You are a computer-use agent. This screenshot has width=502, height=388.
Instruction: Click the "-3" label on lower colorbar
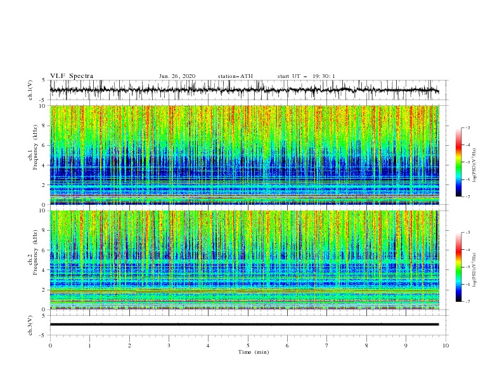click(x=467, y=233)
